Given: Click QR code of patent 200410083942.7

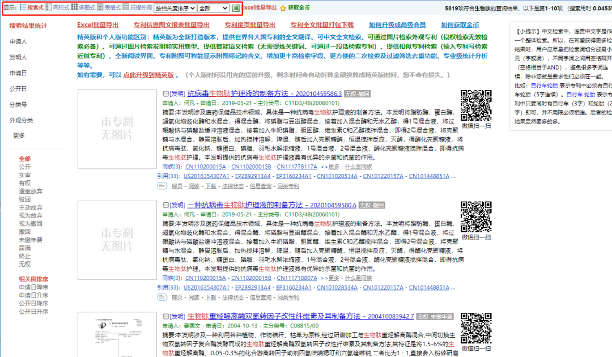Looking at the screenshot, I should pos(476,328).
